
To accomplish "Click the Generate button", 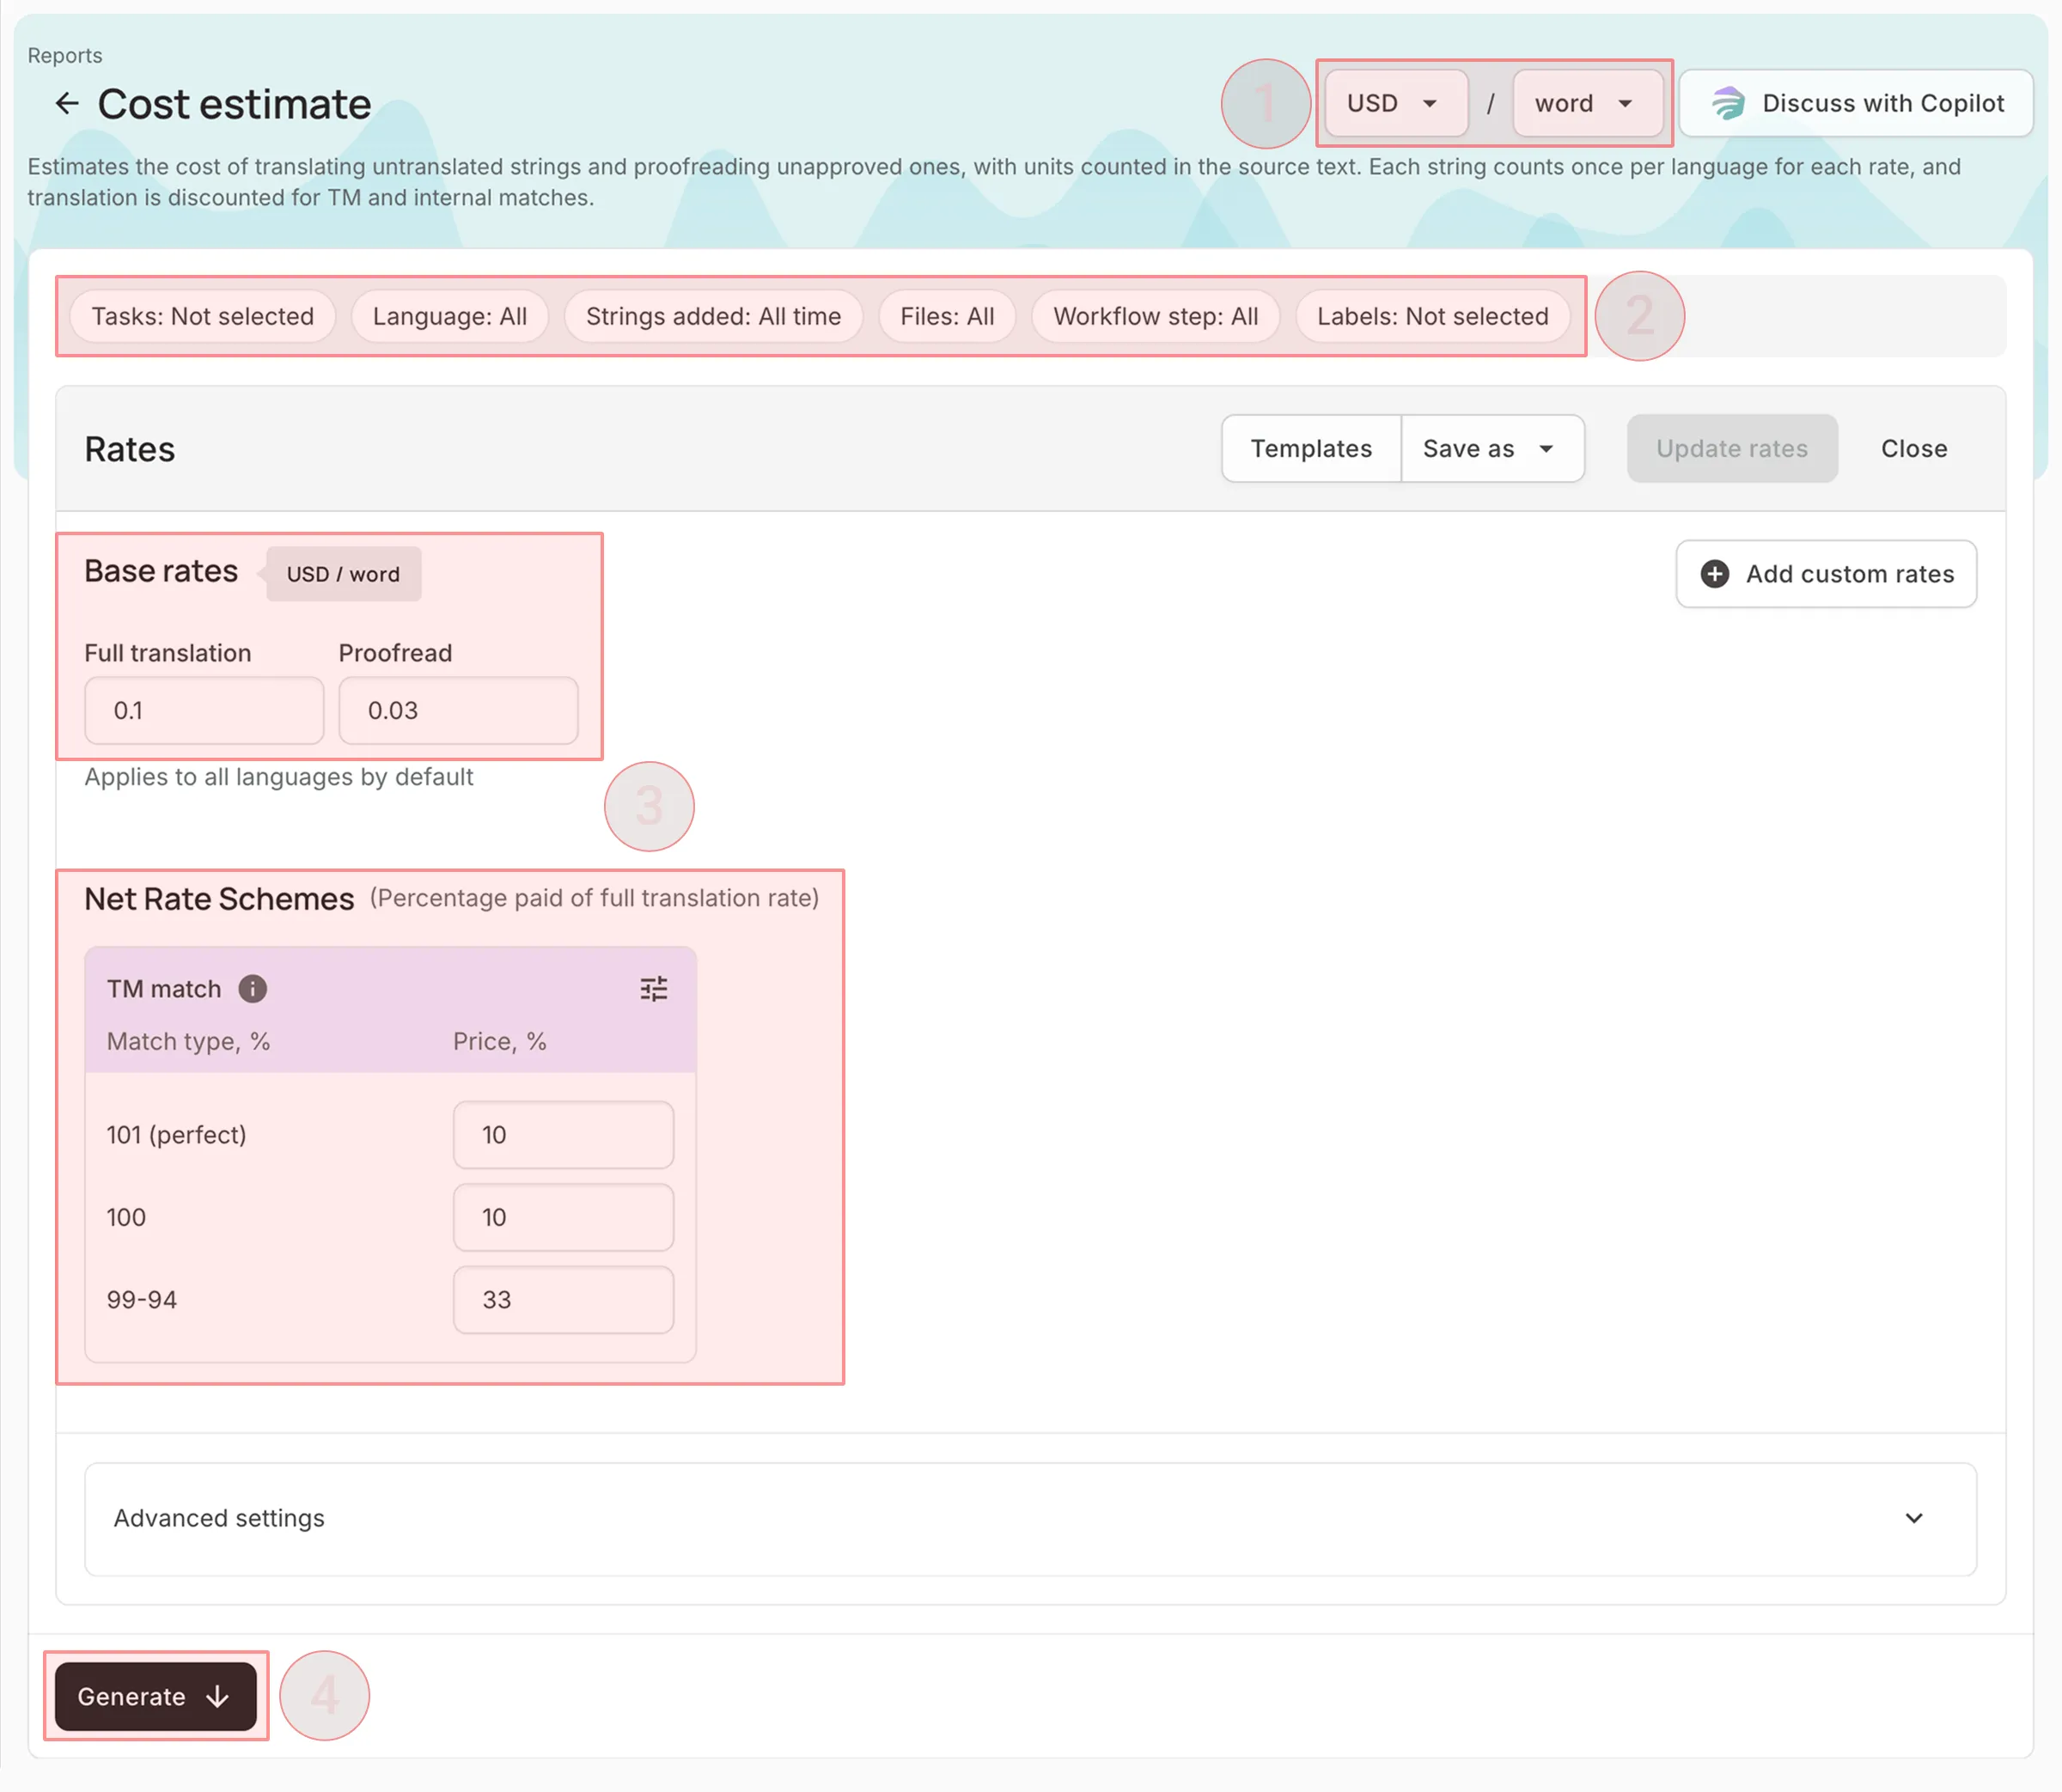I will (x=155, y=1696).
